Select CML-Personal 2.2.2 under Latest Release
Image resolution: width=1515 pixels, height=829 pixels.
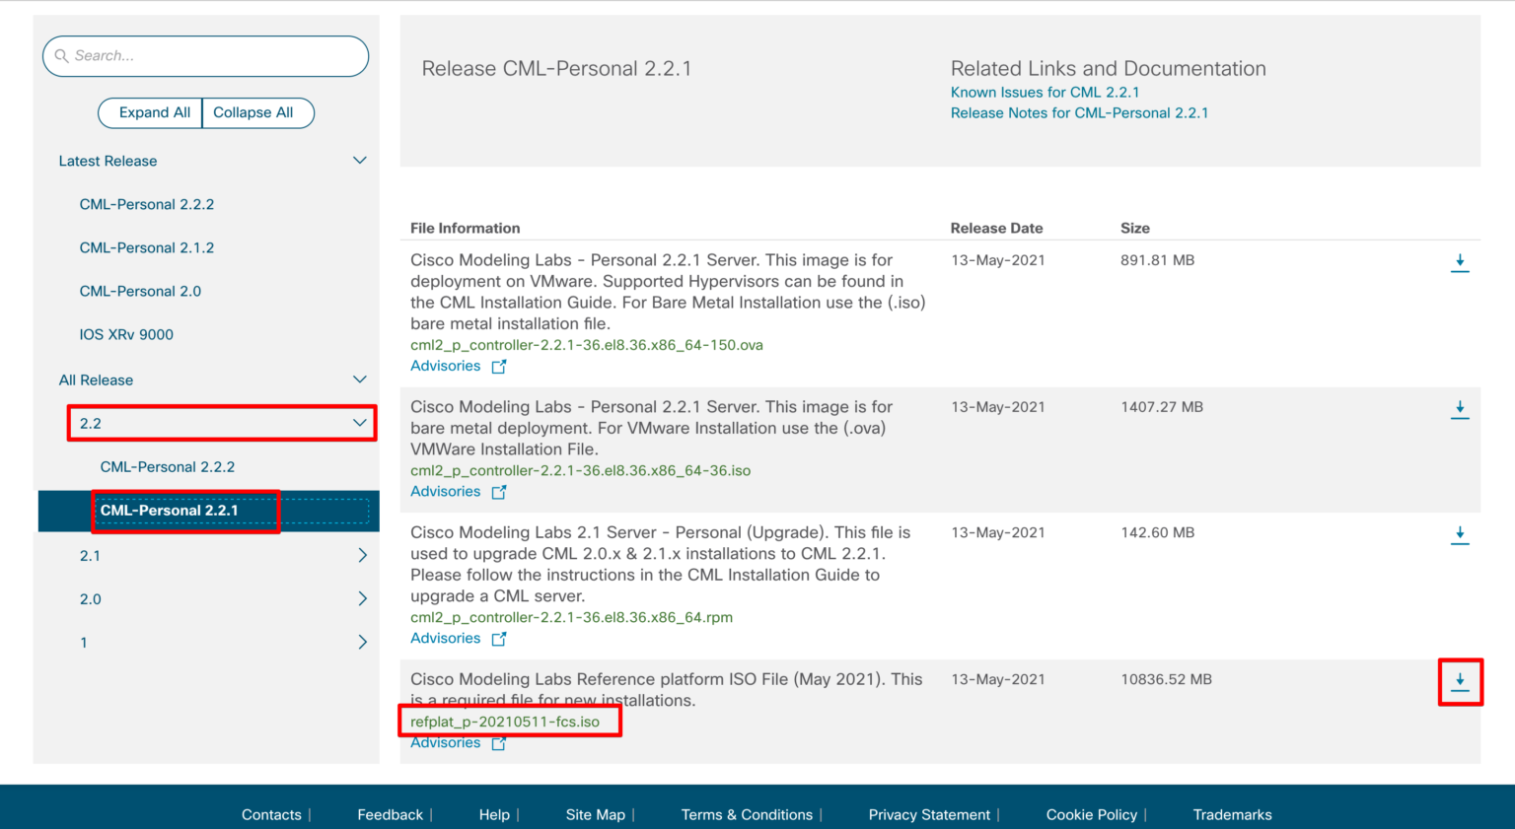click(x=147, y=205)
